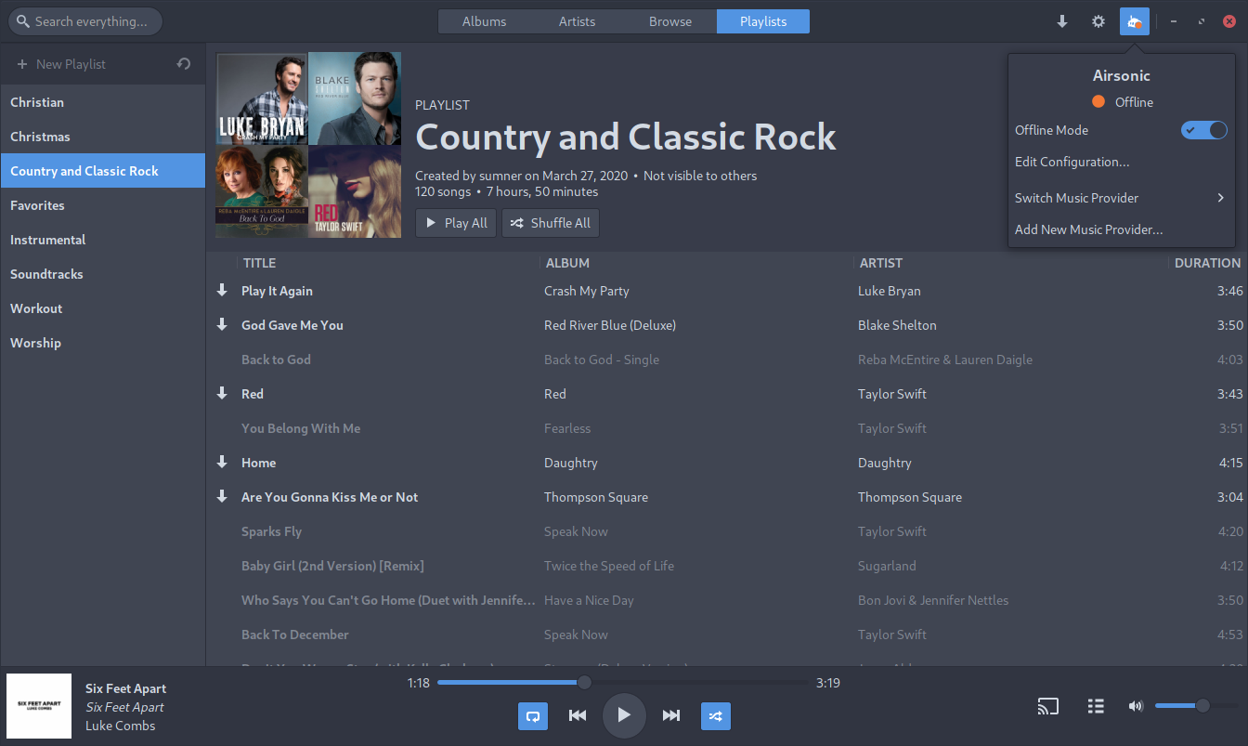Image resolution: width=1248 pixels, height=746 pixels.
Task: Play the current song
Action: pyautogui.click(x=624, y=715)
